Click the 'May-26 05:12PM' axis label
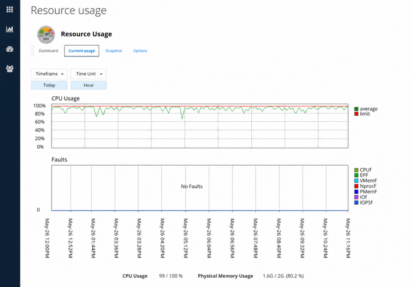The image size is (413, 287). coord(186,238)
